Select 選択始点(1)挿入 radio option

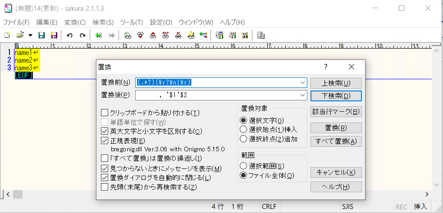point(243,130)
